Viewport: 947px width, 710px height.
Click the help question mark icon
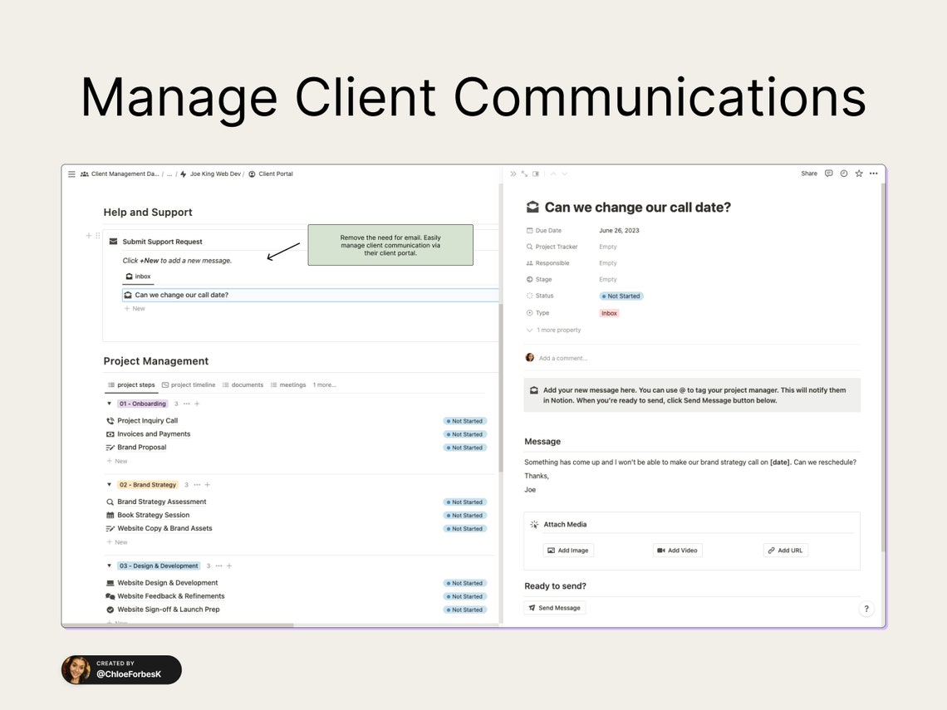click(x=866, y=609)
